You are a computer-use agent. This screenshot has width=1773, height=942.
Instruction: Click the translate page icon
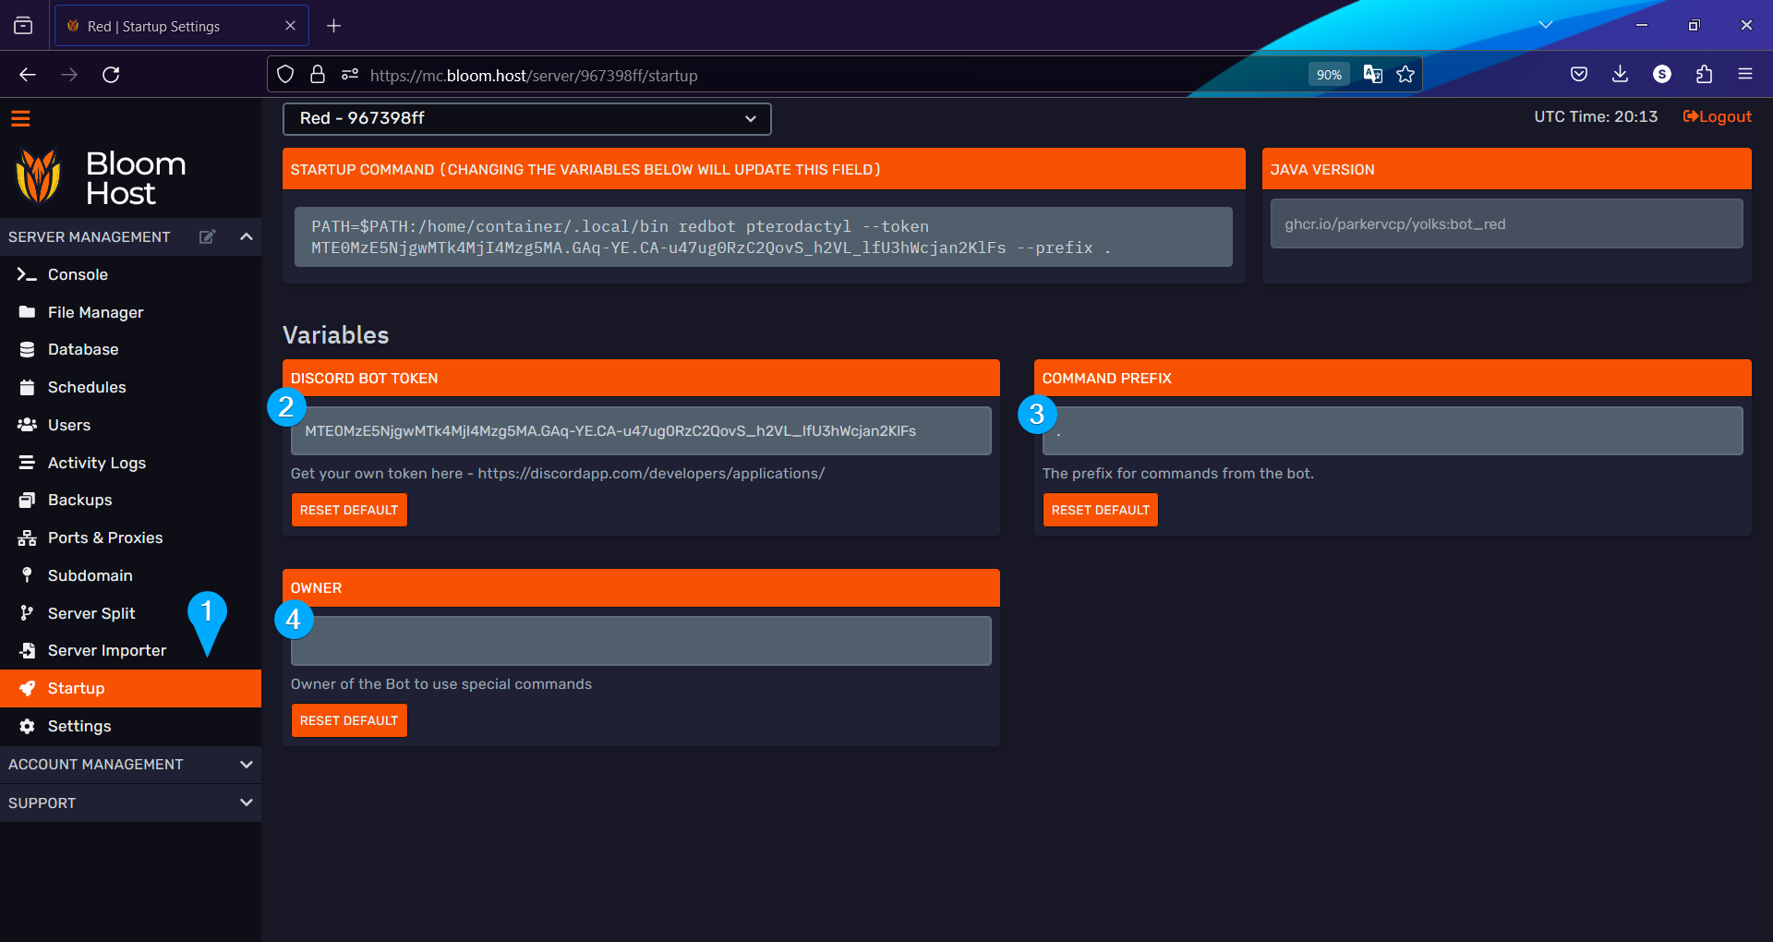[1373, 75]
